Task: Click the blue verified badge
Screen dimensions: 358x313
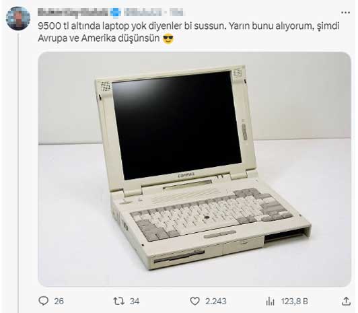Action: coord(116,13)
